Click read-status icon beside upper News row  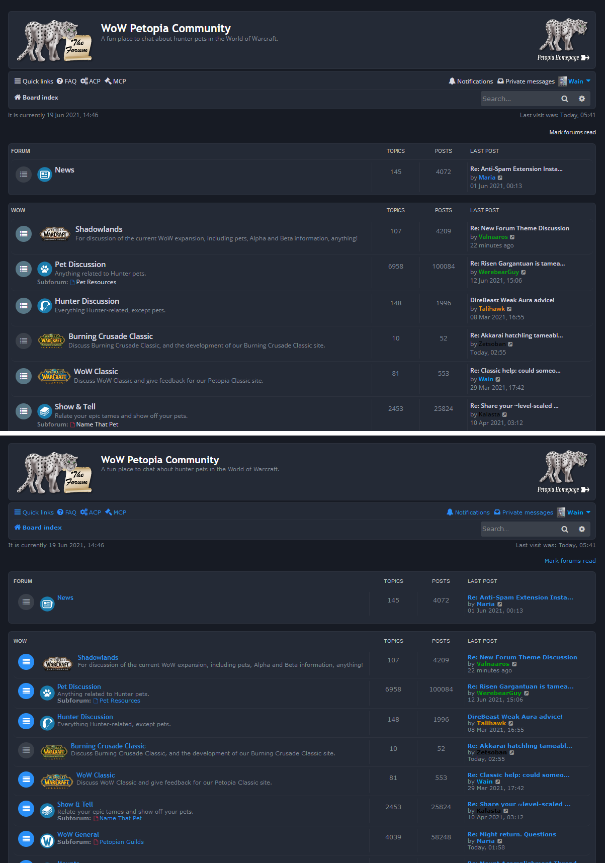pos(24,175)
